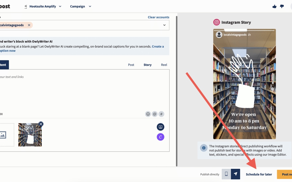Click the Schedule for later button
This screenshot has width=292, height=182.
pos(258,174)
